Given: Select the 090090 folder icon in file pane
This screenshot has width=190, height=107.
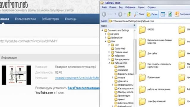Looking at the screenshot, I should (142, 30).
